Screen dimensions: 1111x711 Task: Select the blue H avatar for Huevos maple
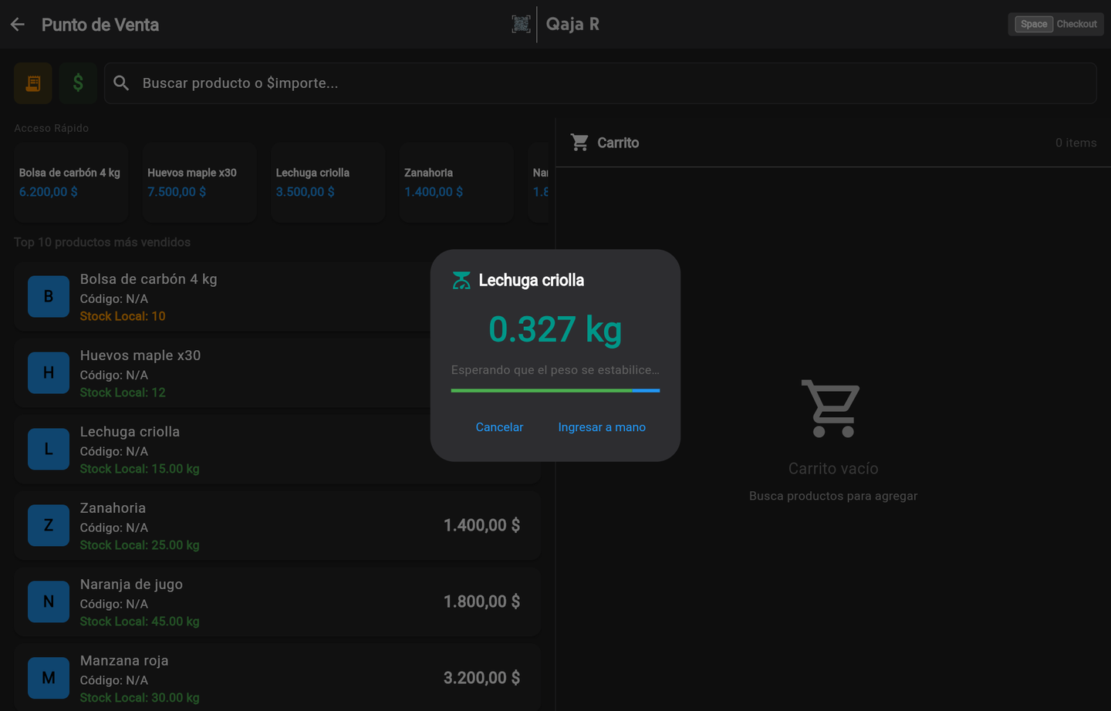point(49,372)
